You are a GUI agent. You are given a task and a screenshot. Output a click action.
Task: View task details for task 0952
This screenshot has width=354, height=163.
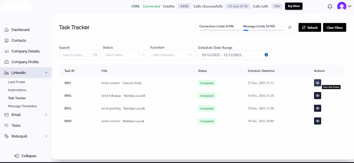pos(317,108)
